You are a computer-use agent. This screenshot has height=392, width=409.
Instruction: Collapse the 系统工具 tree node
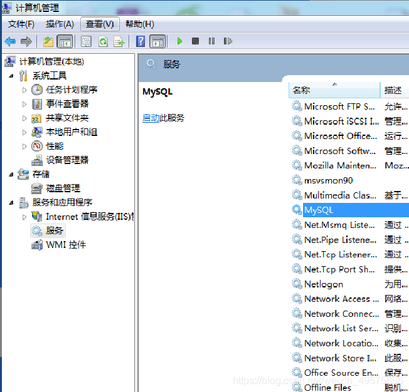click(x=11, y=76)
